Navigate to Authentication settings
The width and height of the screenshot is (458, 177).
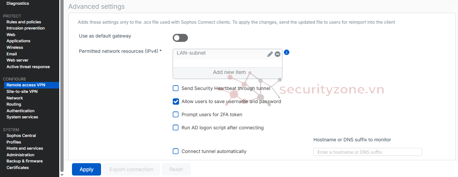pyautogui.click(x=20, y=111)
